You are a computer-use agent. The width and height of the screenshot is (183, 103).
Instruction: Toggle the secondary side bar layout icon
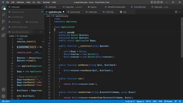tap(158, 2)
